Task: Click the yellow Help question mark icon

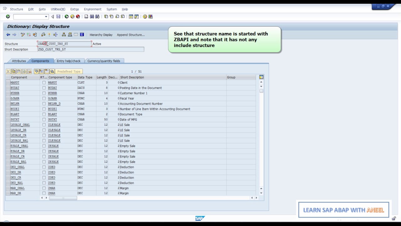Action: point(145,17)
